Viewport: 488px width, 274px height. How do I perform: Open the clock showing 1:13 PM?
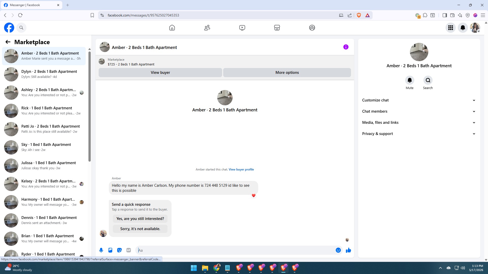click(x=476, y=268)
